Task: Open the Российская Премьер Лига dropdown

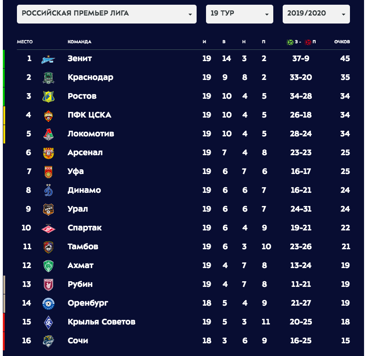Action: pos(107,14)
